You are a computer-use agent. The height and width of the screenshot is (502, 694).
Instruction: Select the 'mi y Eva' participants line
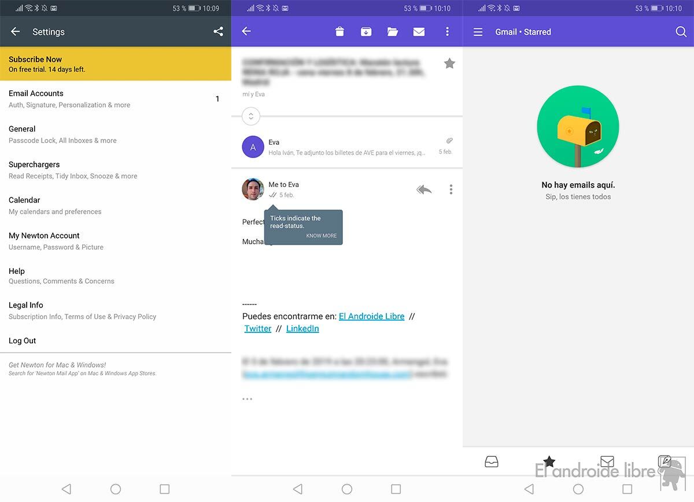(x=254, y=94)
